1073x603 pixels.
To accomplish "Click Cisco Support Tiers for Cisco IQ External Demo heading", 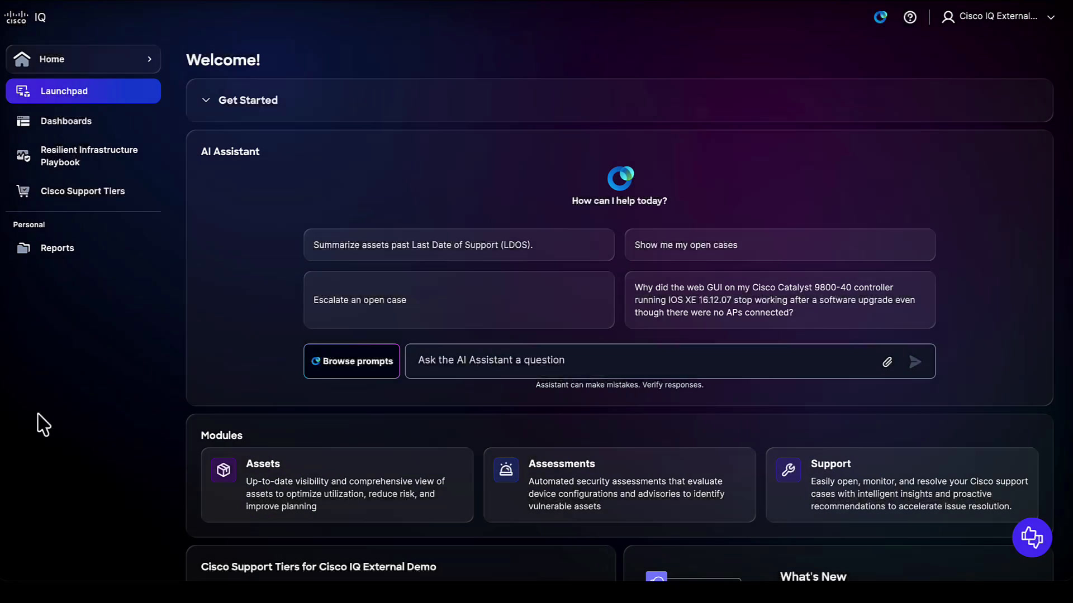I will click(319, 567).
